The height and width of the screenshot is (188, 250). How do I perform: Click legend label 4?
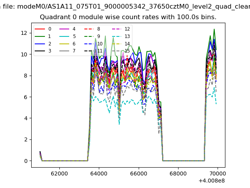[74, 29]
